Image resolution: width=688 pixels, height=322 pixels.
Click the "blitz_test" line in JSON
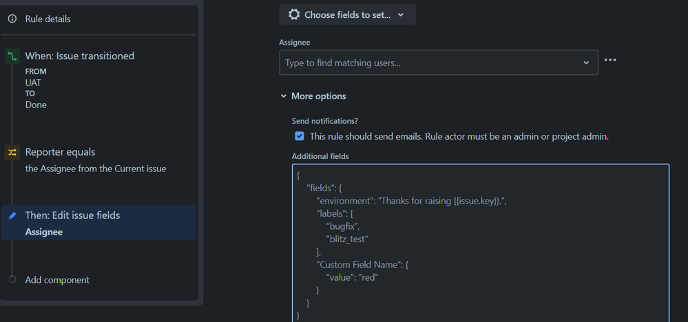tap(346, 239)
